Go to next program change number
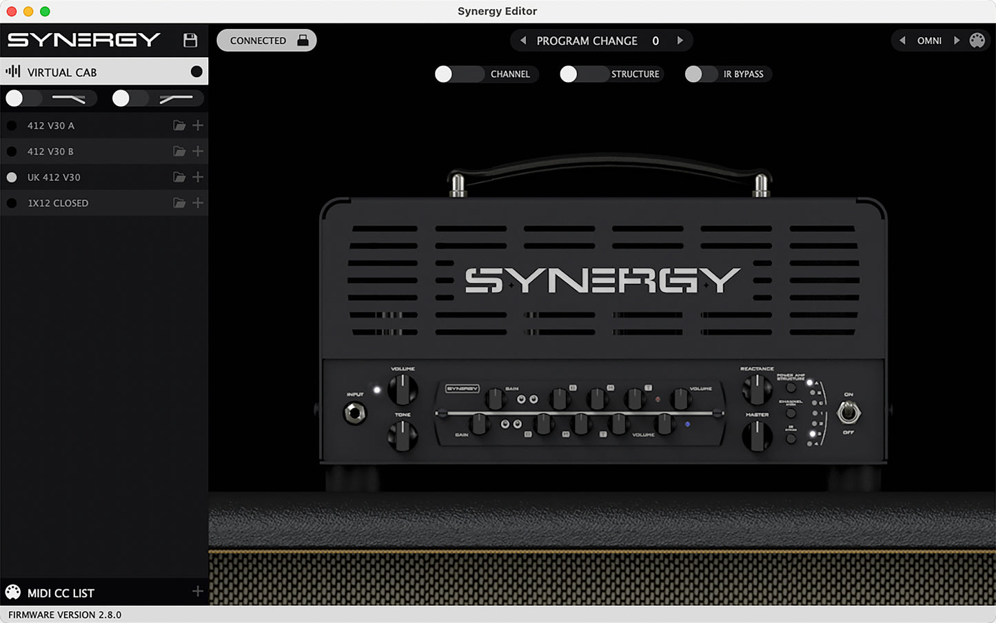Viewport: 996px width, 623px height. pyautogui.click(x=680, y=41)
